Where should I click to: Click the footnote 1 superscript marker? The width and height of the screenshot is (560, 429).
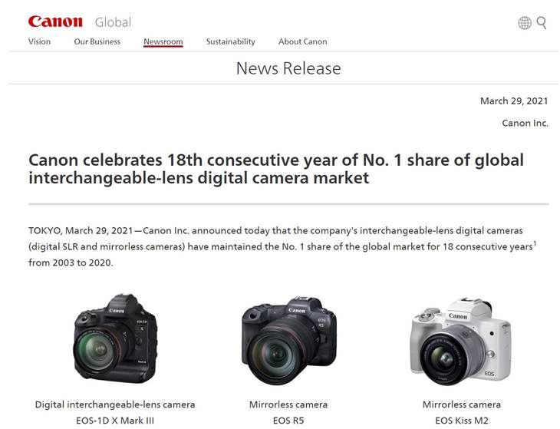pyautogui.click(x=535, y=243)
